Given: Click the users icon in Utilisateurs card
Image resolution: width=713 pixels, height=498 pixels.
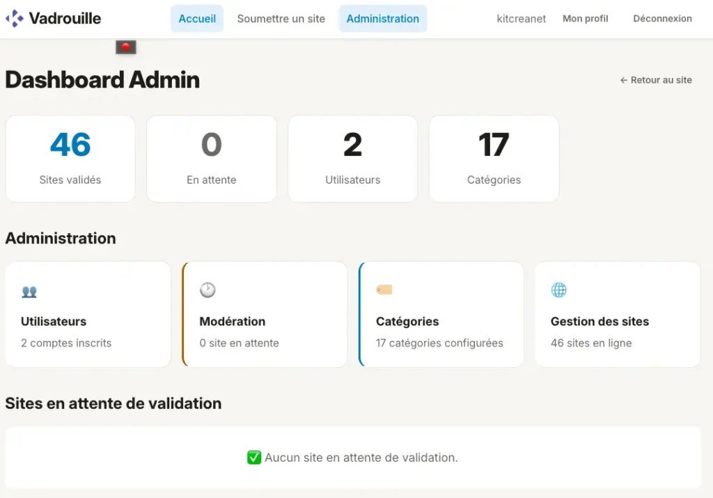Looking at the screenshot, I should [29, 291].
